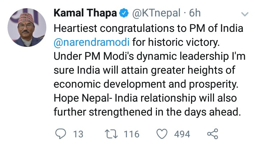
Task: Share the tweet using the share icon
Action: [x=213, y=134]
